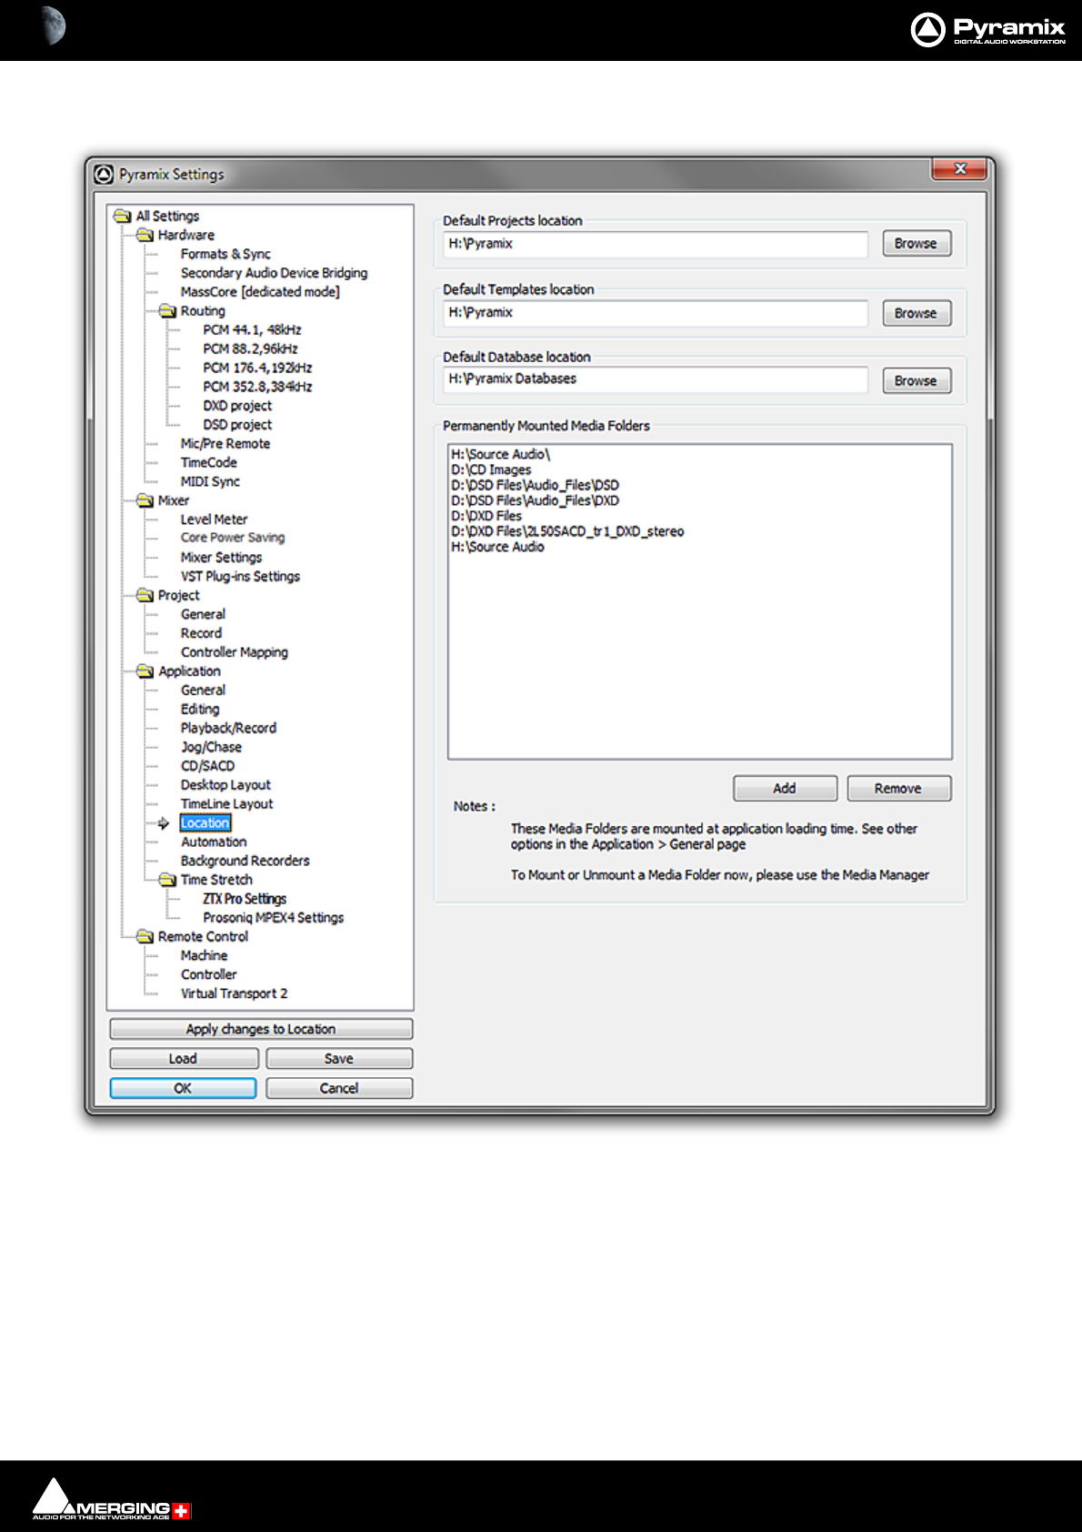Image resolution: width=1082 pixels, height=1532 pixels.
Task: Select D:\DSD Files\Audio_Files\DSD entry
Action: pyautogui.click(x=535, y=485)
